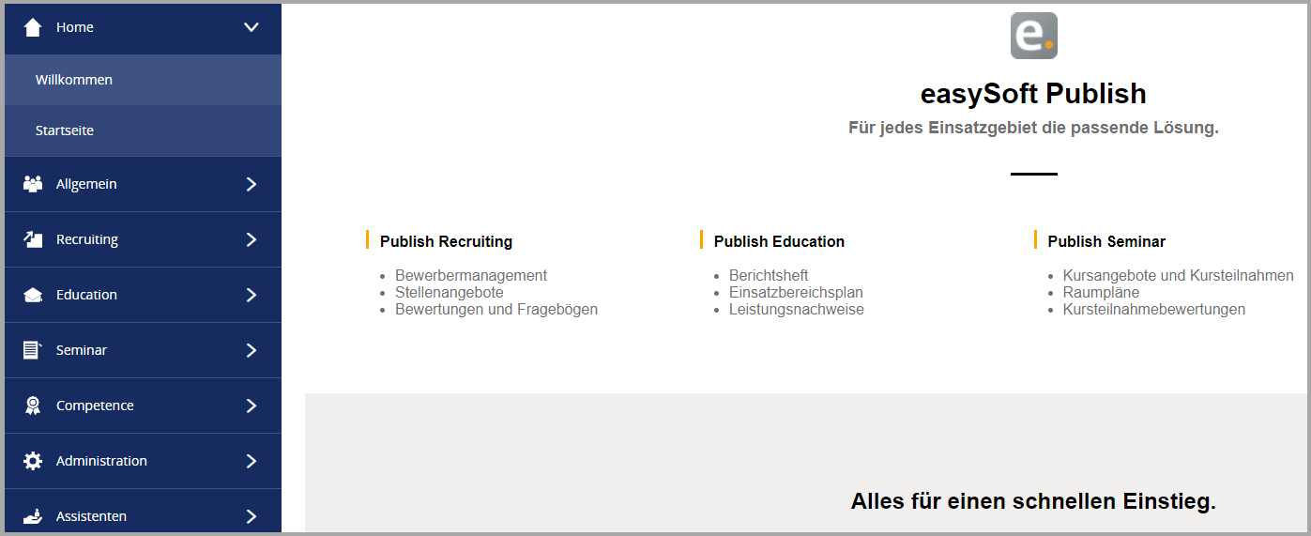This screenshot has height=536, width=1311.
Task: Click the Publish Recruiting heading
Action: [x=446, y=241]
